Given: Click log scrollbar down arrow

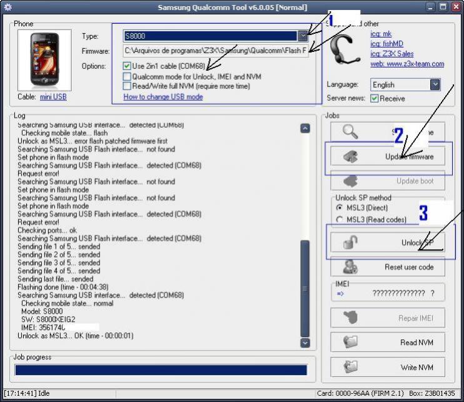Looking at the screenshot, I should [x=305, y=343].
